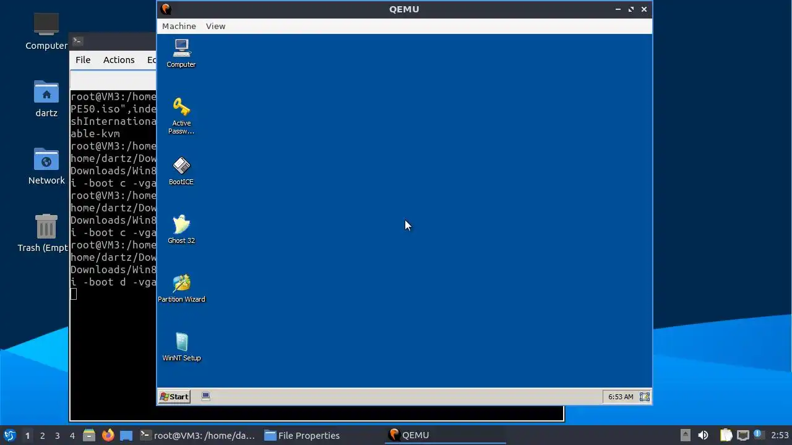
Task: Switch to workspace 4 in pager
Action: pyautogui.click(x=72, y=436)
